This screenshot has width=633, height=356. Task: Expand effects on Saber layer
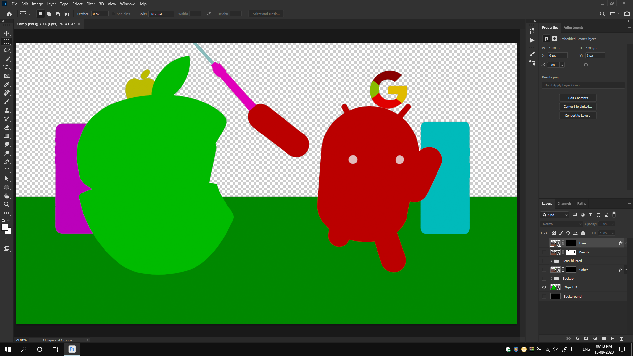pos(626,270)
